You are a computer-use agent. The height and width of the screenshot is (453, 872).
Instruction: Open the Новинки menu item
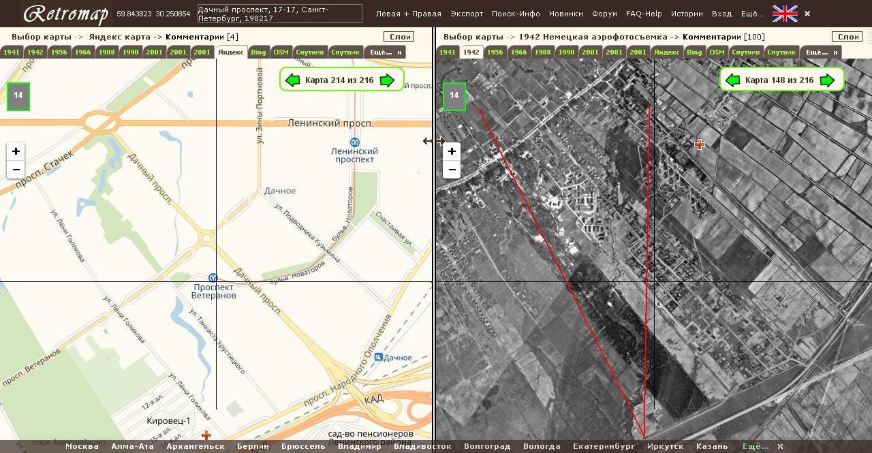[x=565, y=14]
